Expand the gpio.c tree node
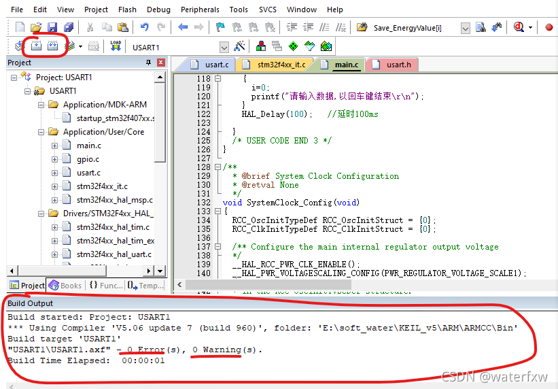 [x=54, y=159]
